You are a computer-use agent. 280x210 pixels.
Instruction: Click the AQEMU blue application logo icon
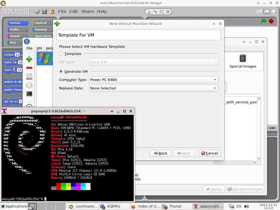(27, 42)
